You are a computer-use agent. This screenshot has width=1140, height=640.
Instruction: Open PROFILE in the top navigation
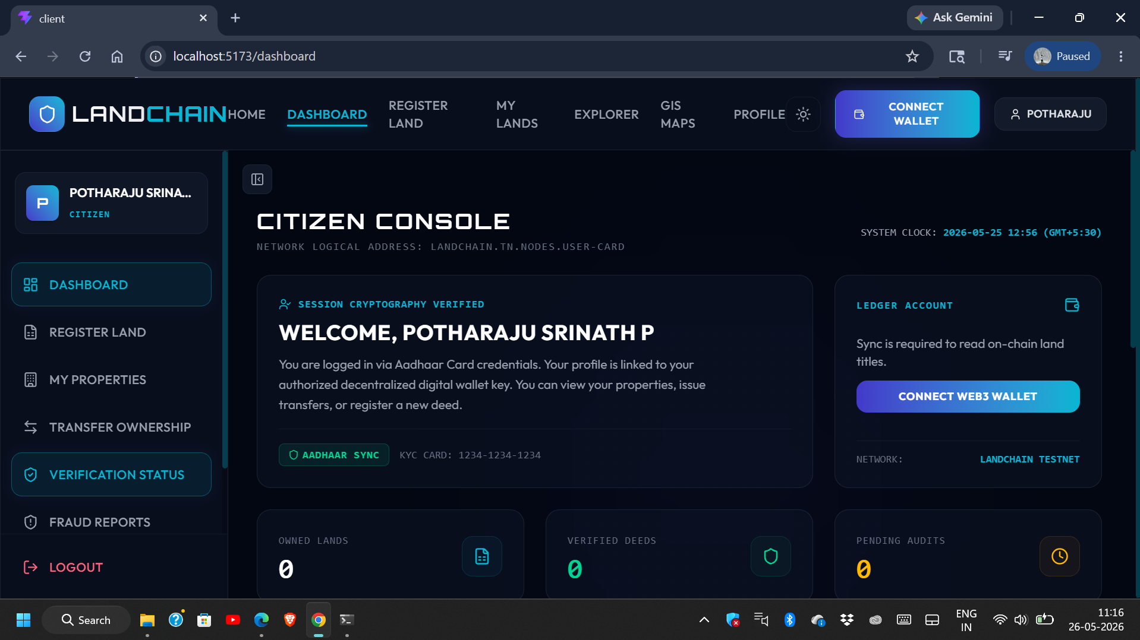[759, 115]
